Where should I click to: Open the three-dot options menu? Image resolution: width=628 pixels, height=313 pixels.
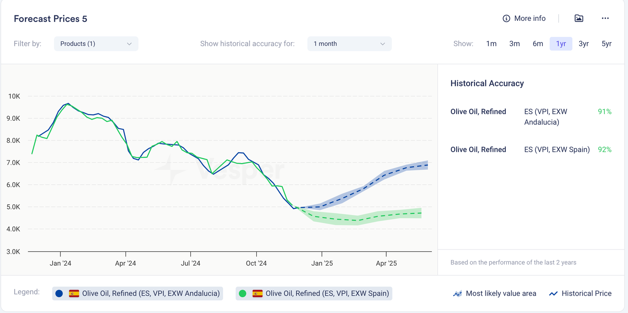coord(605,18)
